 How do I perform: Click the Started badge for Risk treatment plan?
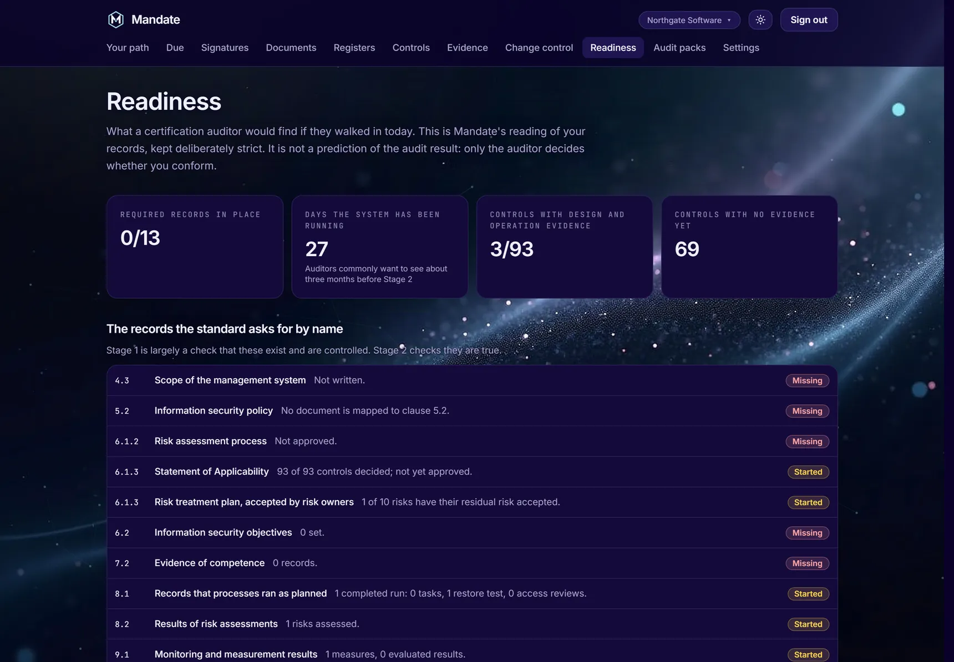pyautogui.click(x=808, y=502)
